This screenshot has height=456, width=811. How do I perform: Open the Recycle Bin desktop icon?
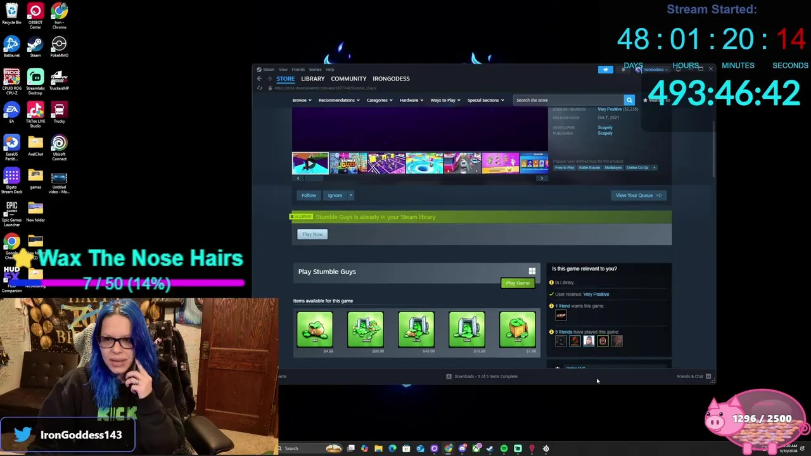(11, 14)
